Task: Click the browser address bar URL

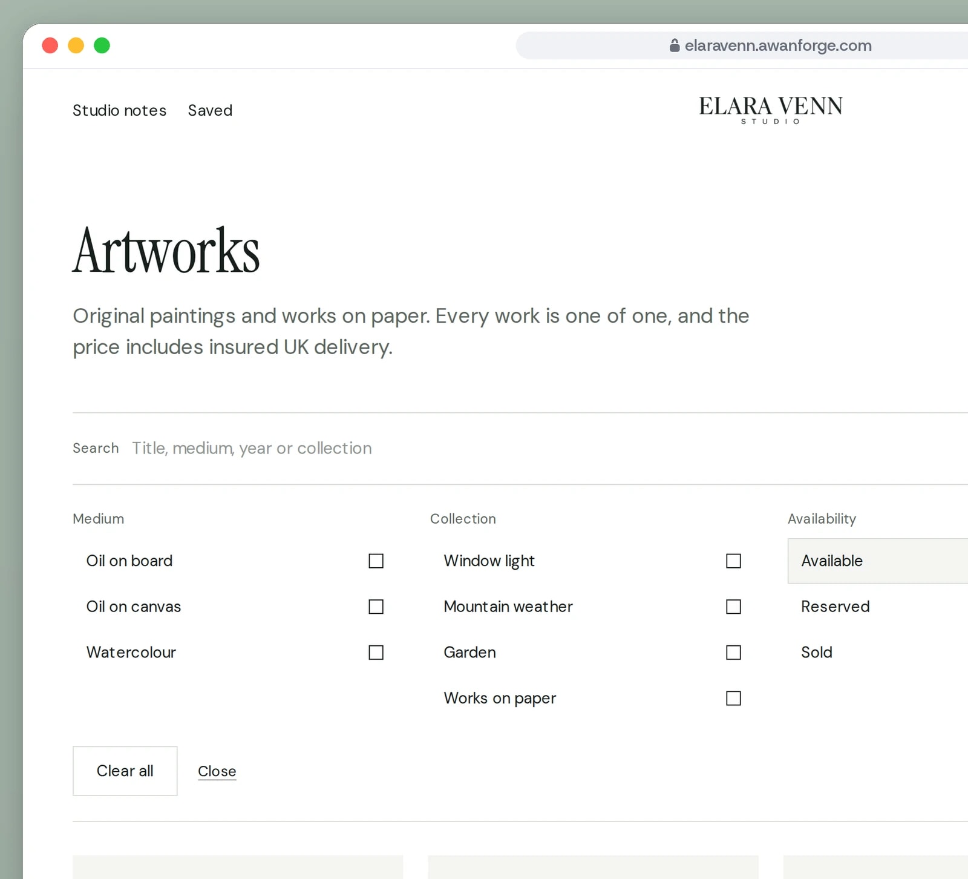Action: pos(778,45)
